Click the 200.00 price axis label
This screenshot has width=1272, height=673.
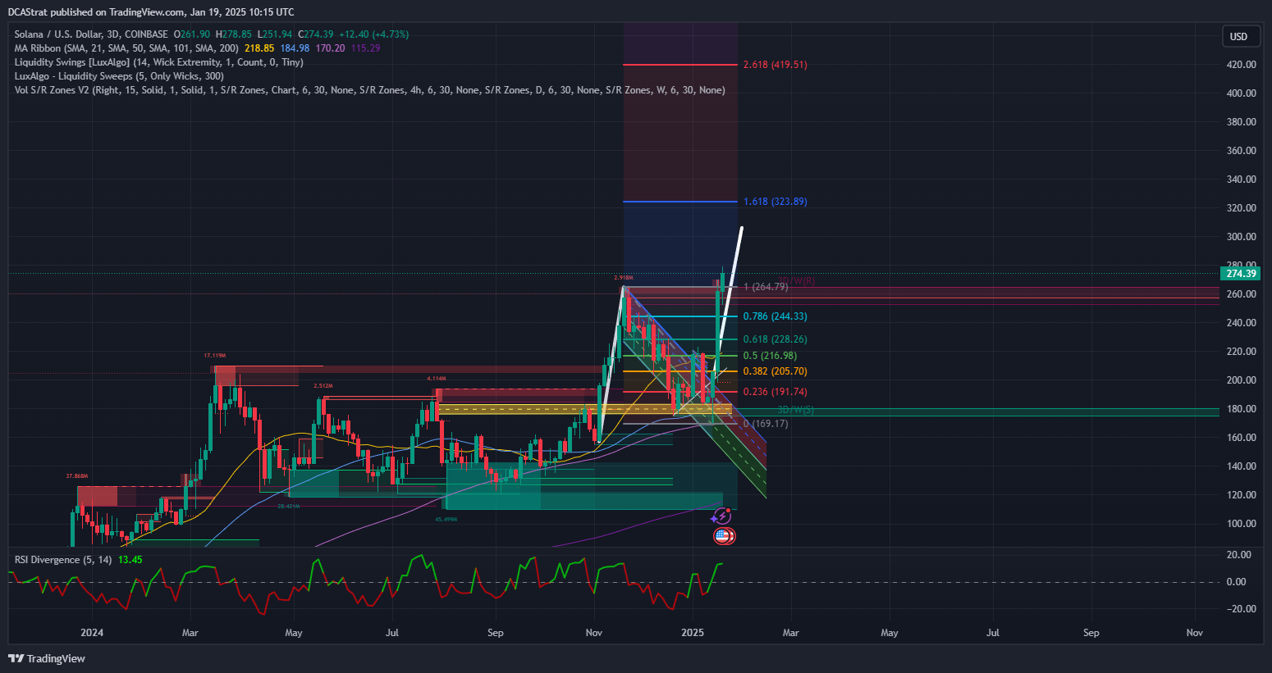1241,380
